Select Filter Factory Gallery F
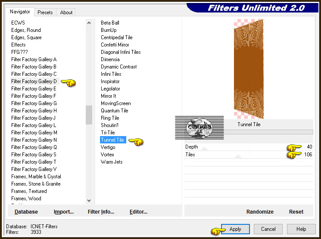 point(34,96)
